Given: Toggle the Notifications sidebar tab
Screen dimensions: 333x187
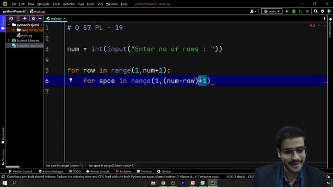Looking at the screenshot, I should [x=330, y=28].
